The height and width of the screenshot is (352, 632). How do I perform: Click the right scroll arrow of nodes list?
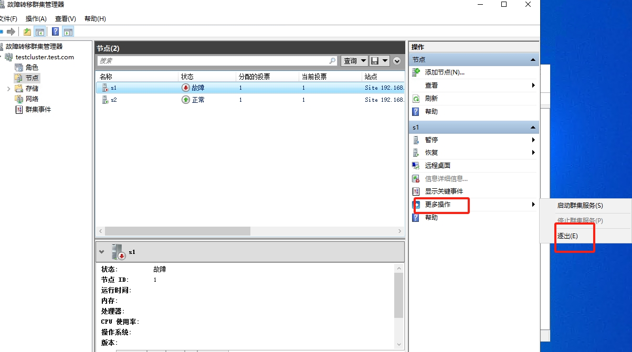pos(400,231)
